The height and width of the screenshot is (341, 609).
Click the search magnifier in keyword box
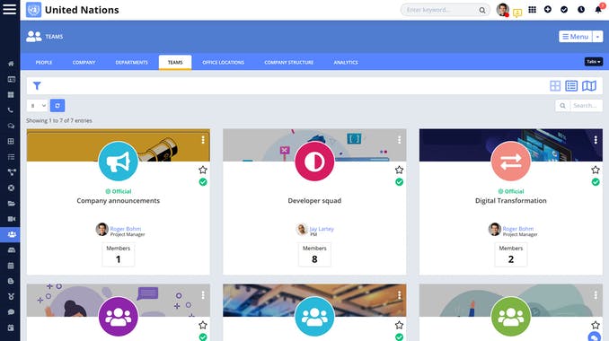point(482,10)
